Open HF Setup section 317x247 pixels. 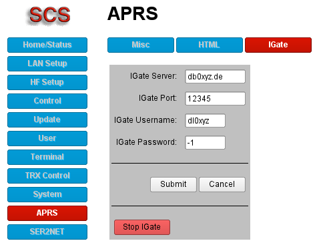click(47, 82)
